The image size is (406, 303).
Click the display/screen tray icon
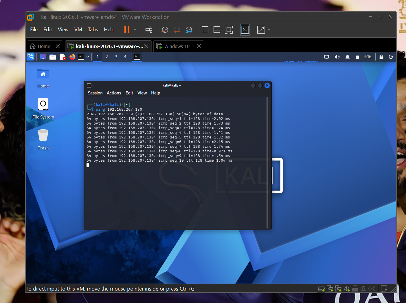coord(327,57)
